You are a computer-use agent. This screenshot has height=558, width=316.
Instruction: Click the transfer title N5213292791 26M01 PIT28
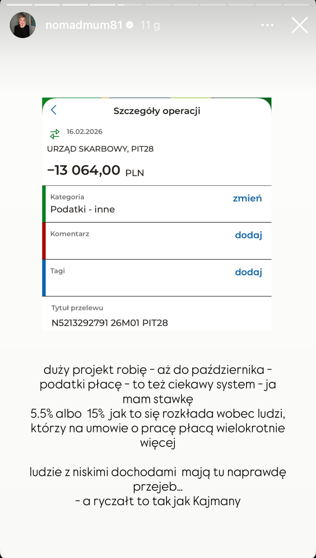pyautogui.click(x=110, y=323)
